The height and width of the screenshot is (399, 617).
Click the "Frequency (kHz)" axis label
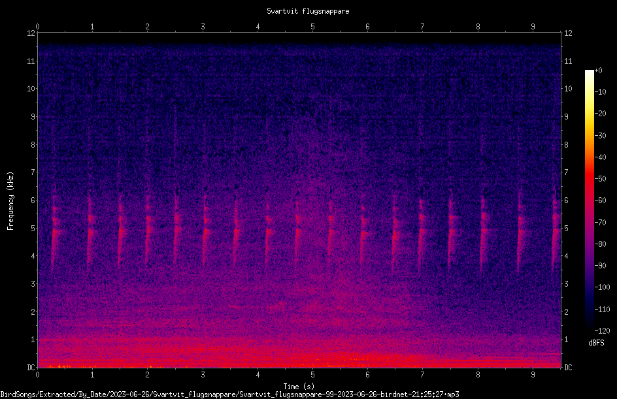point(10,200)
